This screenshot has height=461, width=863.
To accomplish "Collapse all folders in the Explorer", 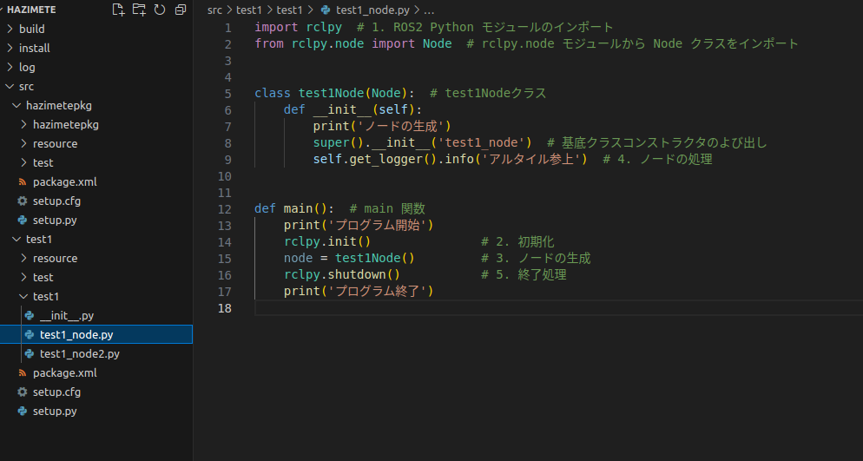I will pos(180,10).
